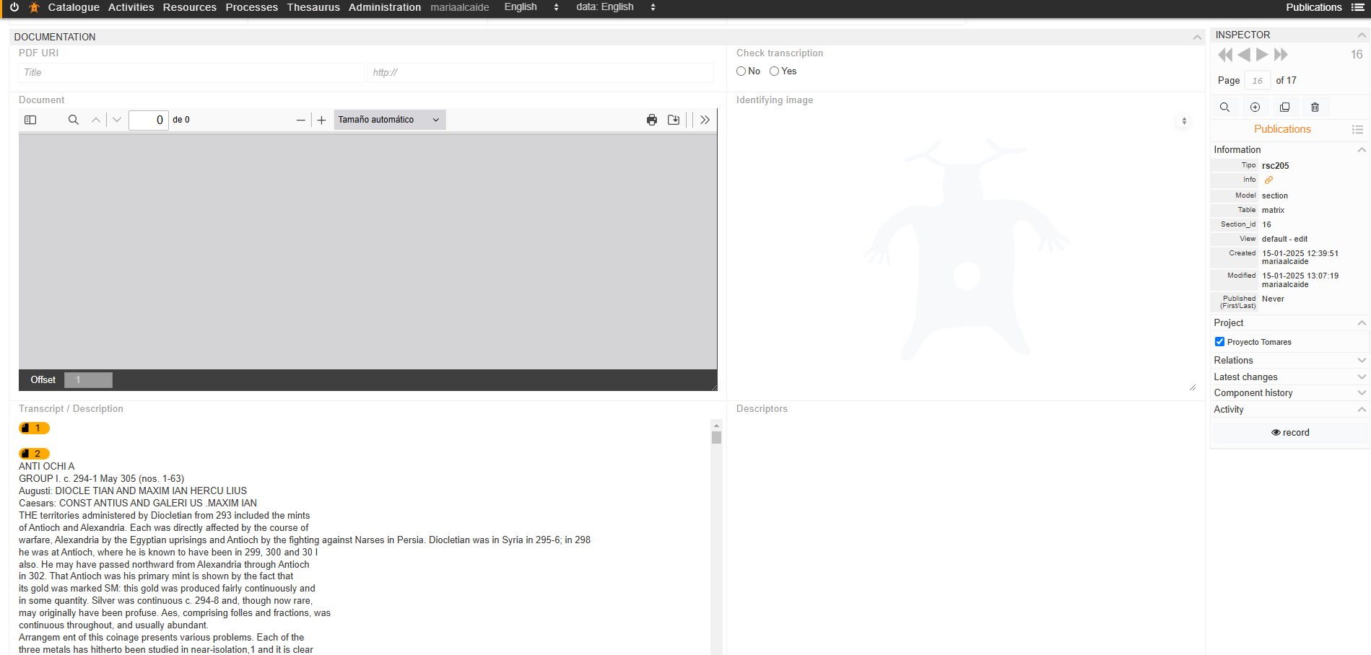This screenshot has height=655, width=1371.
Task: Open the Administration menu
Action: click(x=385, y=7)
